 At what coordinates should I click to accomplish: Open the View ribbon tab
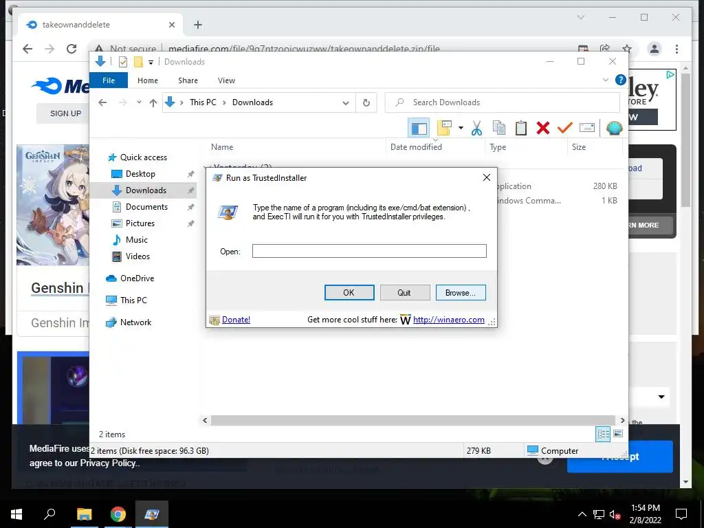[226, 80]
